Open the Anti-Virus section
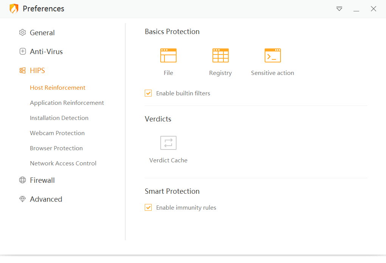386x263 pixels. coord(46,51)
